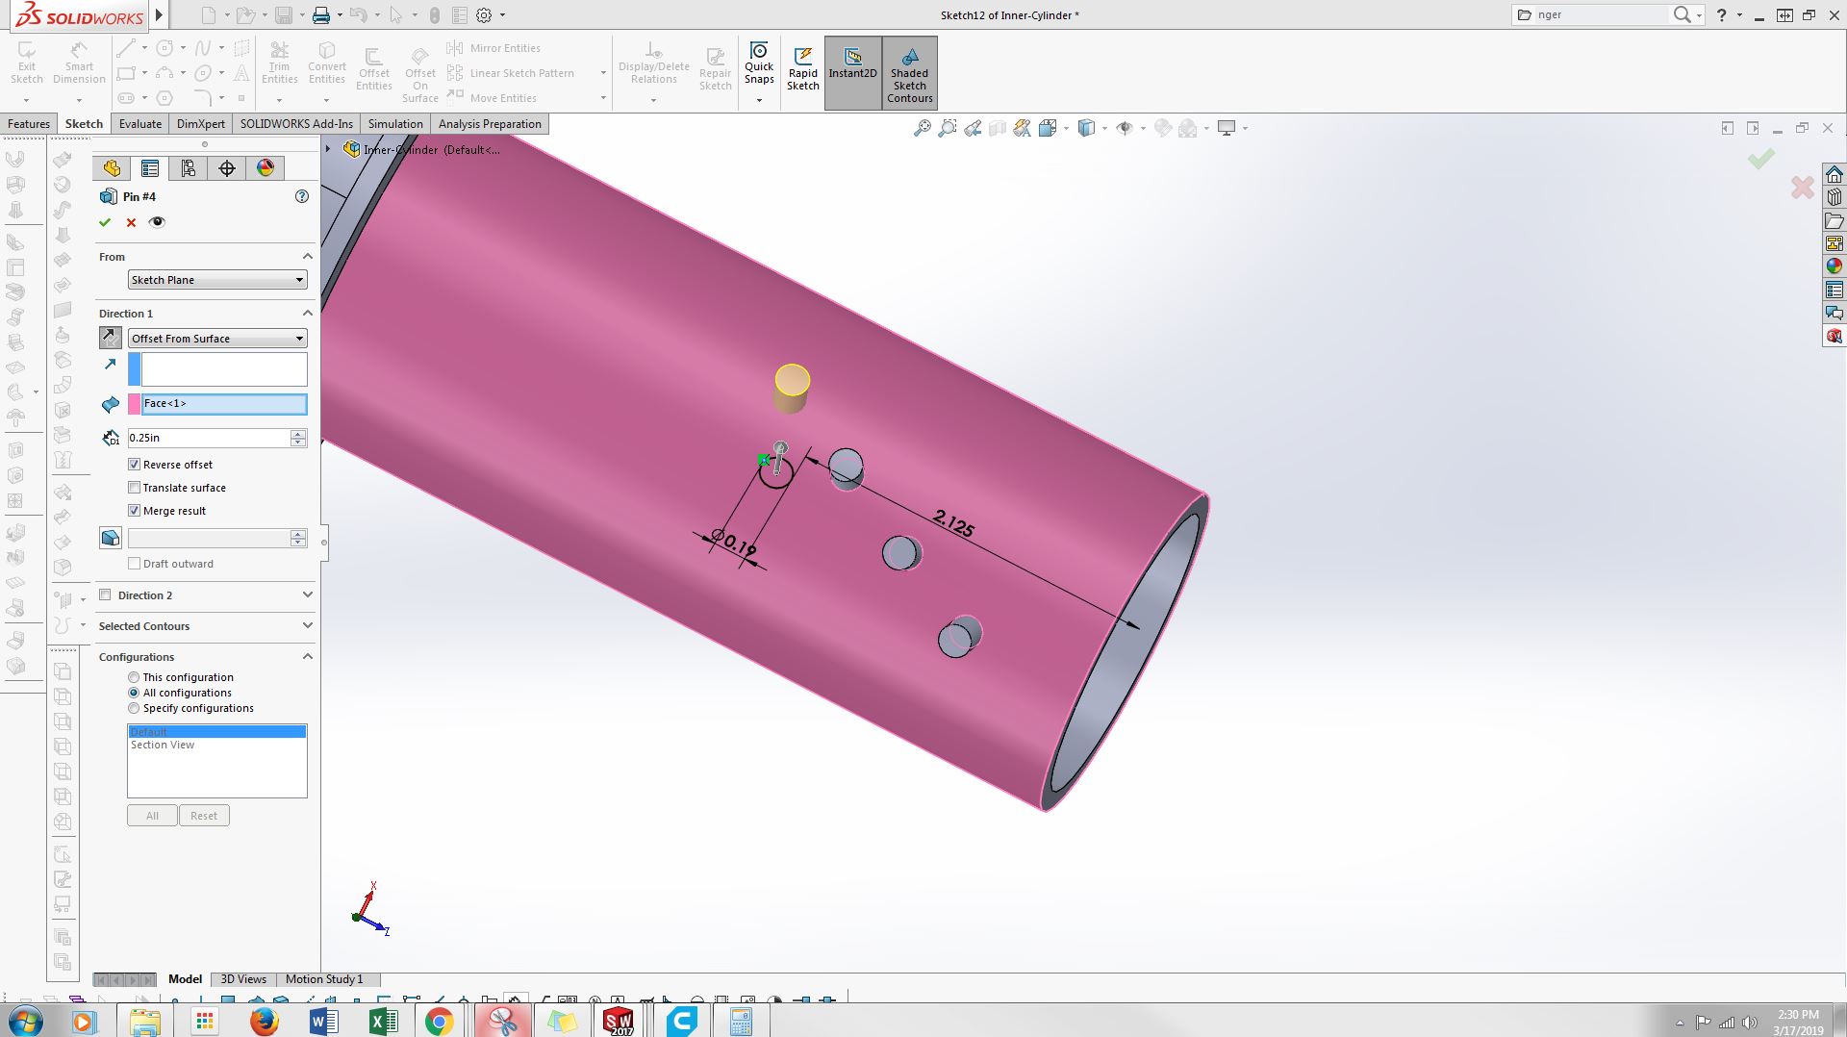Open the PropertyManager tab
This screenshot has height=1037, width=1847.
point(150,168)
